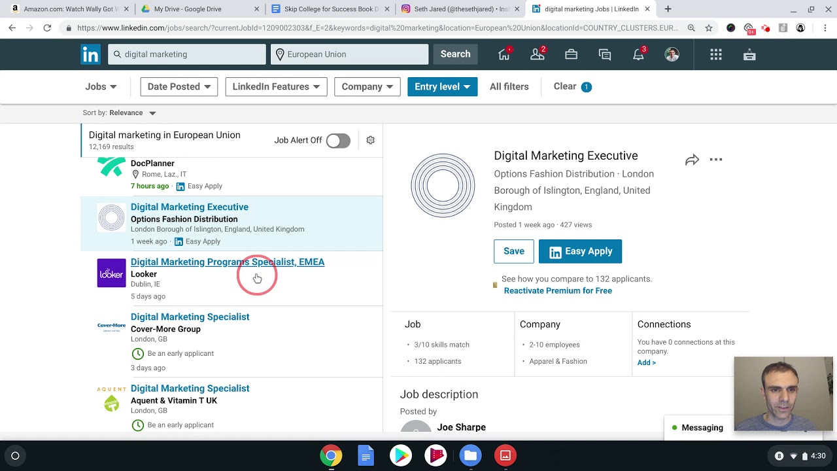Screen dimensions: 837x471
Task: Open Play Store from shelf
Action: pos(401,455)
